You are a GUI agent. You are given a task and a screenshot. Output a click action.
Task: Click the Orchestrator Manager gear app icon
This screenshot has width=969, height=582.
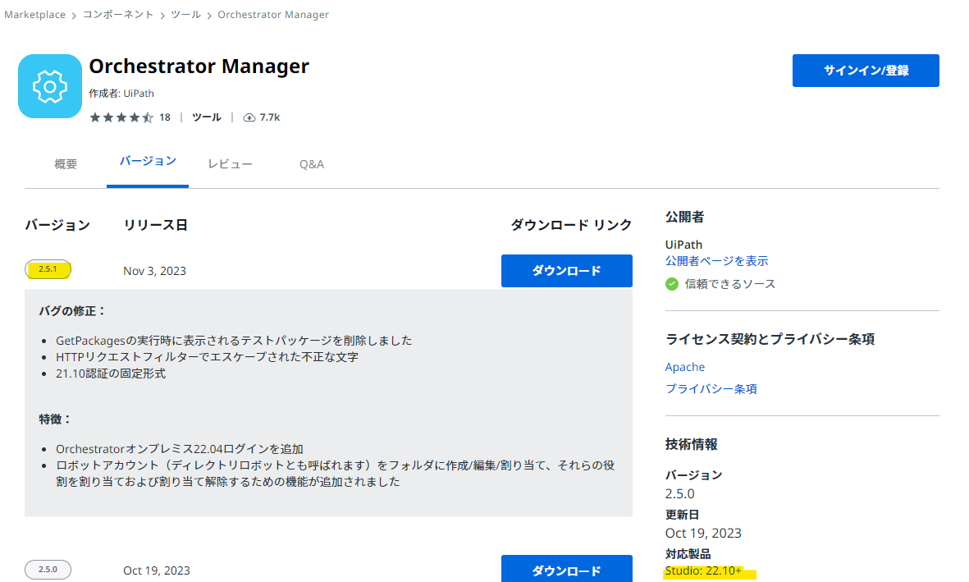point(49,85)
